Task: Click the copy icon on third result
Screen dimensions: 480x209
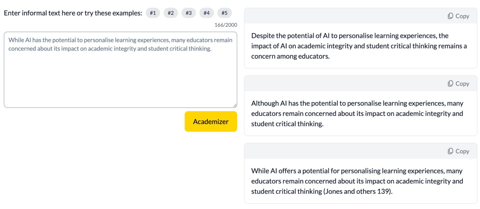Action: click(450, 151)
